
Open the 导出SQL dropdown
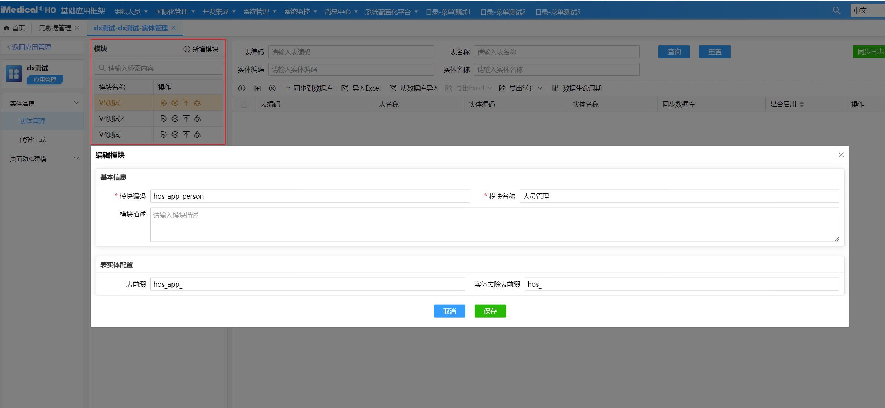pyautogui.click(x=521, y=88)
